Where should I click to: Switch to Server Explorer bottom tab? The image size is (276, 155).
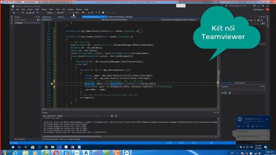click(x=20, y=139)
